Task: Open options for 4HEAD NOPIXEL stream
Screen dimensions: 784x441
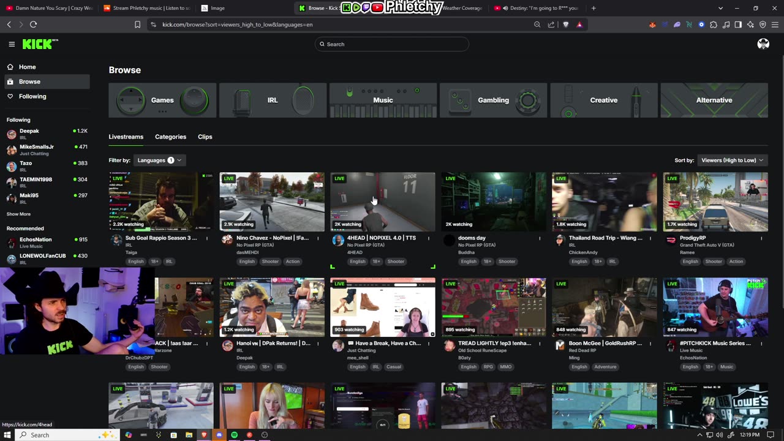Action: pos(429,238)
